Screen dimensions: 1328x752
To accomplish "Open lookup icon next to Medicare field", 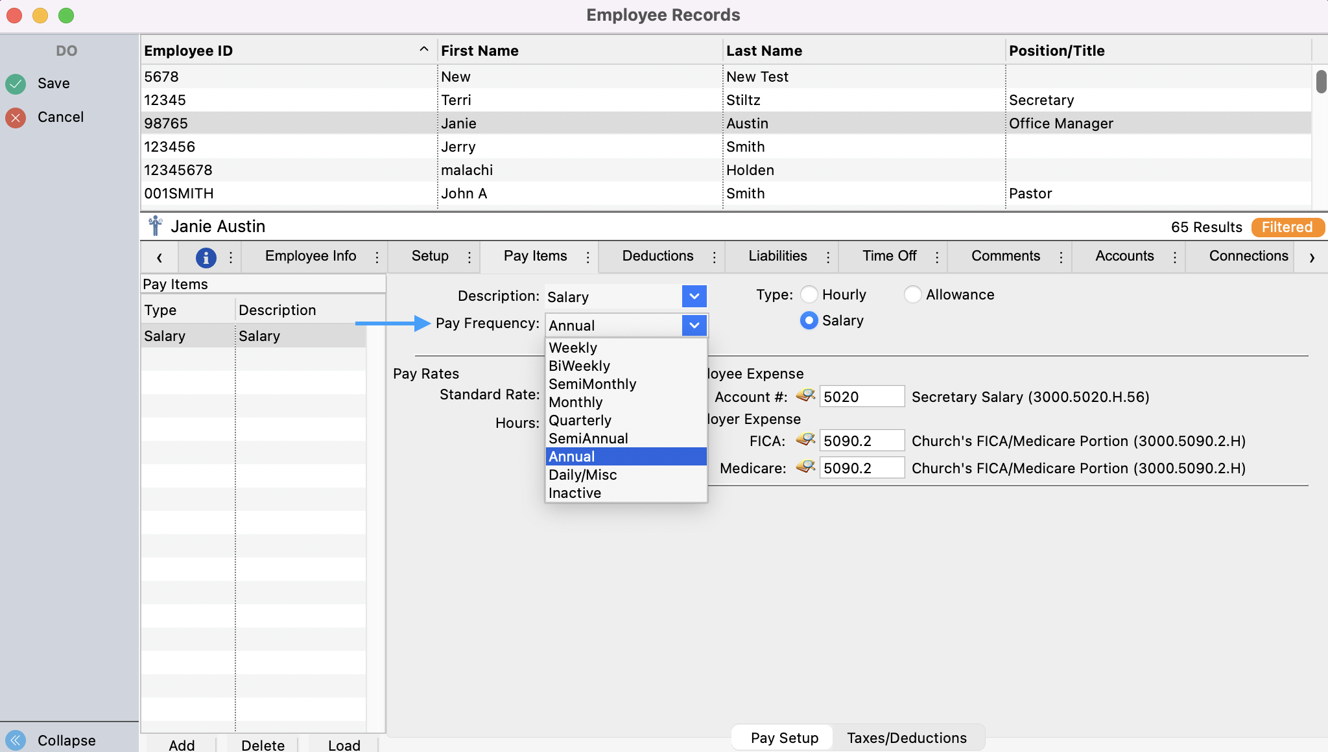I will 805,467.
